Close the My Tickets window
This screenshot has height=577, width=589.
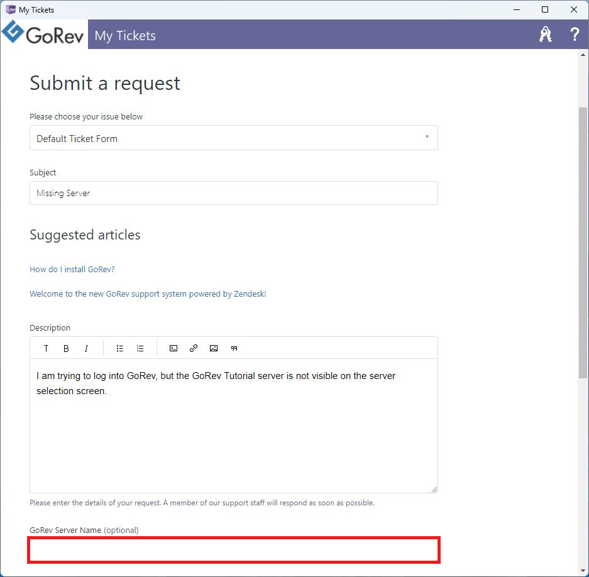[573, 9]
